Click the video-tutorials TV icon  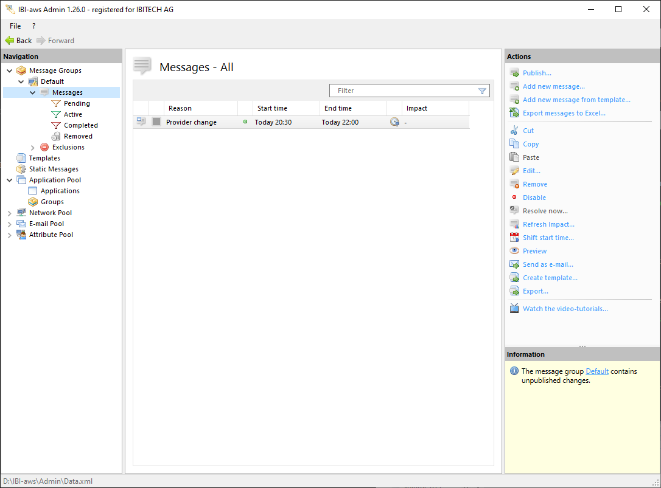514,309
